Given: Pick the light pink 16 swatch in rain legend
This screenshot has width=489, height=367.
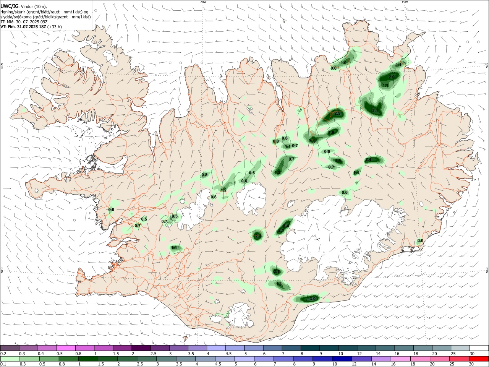Looking at the screenshot, I should (401, 359).
